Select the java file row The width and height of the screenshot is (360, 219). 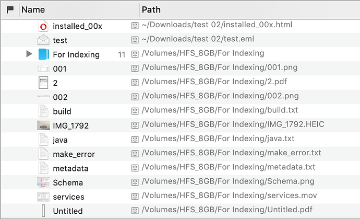click(60, 140)
